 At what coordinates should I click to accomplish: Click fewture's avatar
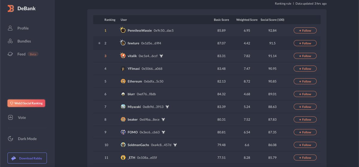[123, 43]
